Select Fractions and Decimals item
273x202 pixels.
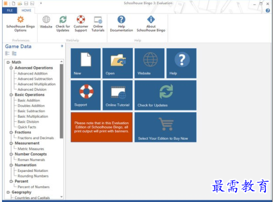pyautogui.click(x=36, y=138)
